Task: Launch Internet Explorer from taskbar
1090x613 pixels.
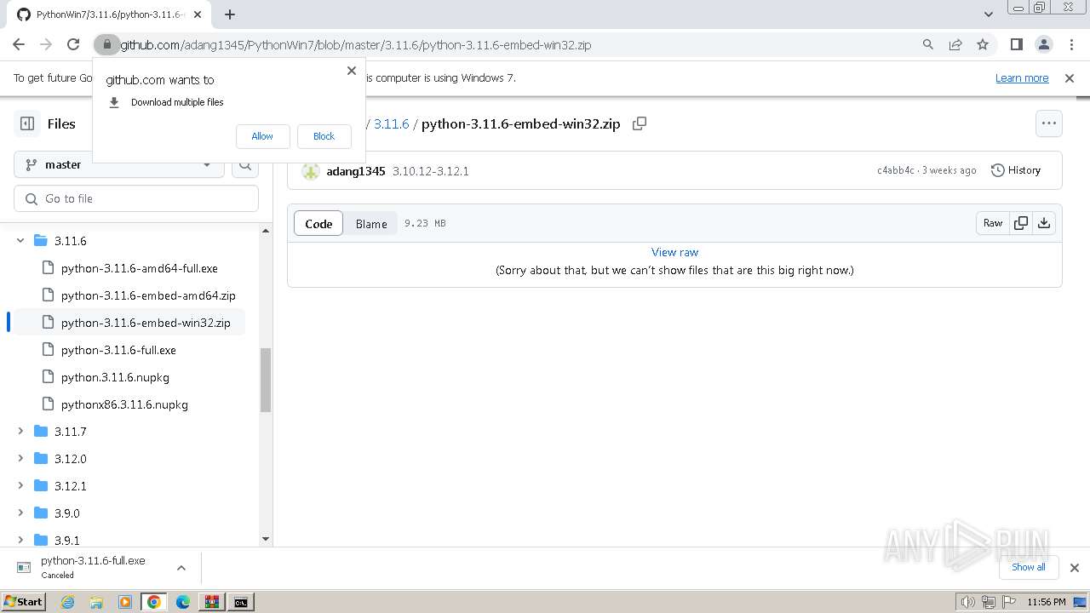Action: [x=67, y=602]
